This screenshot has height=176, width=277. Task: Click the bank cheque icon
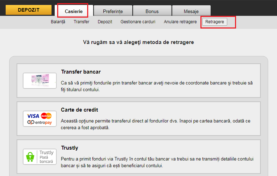tap(40, 81)
